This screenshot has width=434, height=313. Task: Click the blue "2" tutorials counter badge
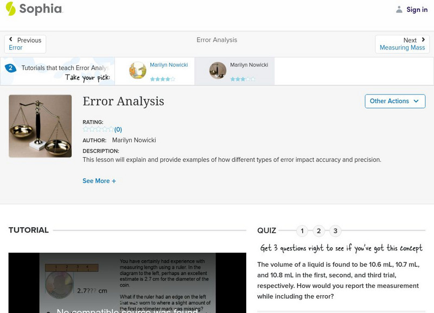coord(10,68)
